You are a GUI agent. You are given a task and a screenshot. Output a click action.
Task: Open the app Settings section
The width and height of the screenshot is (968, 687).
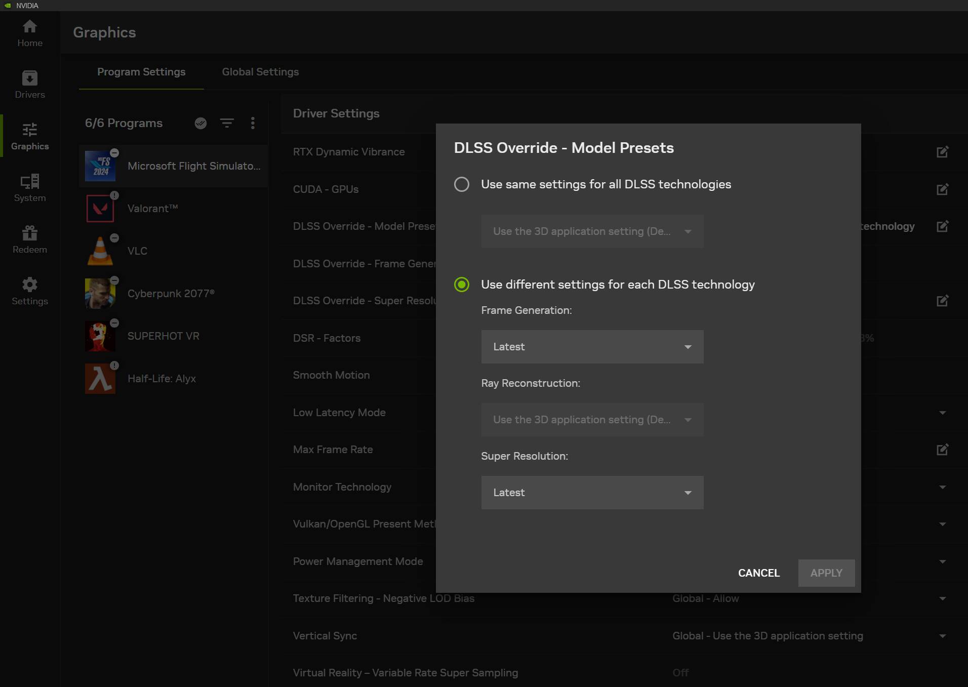point(29,291)
